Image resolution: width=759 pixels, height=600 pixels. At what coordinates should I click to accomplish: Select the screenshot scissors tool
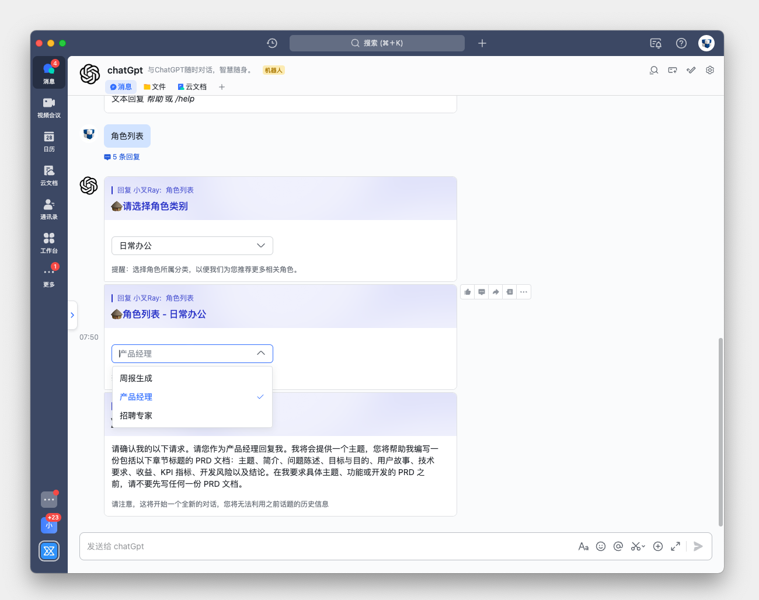(634, 546)
